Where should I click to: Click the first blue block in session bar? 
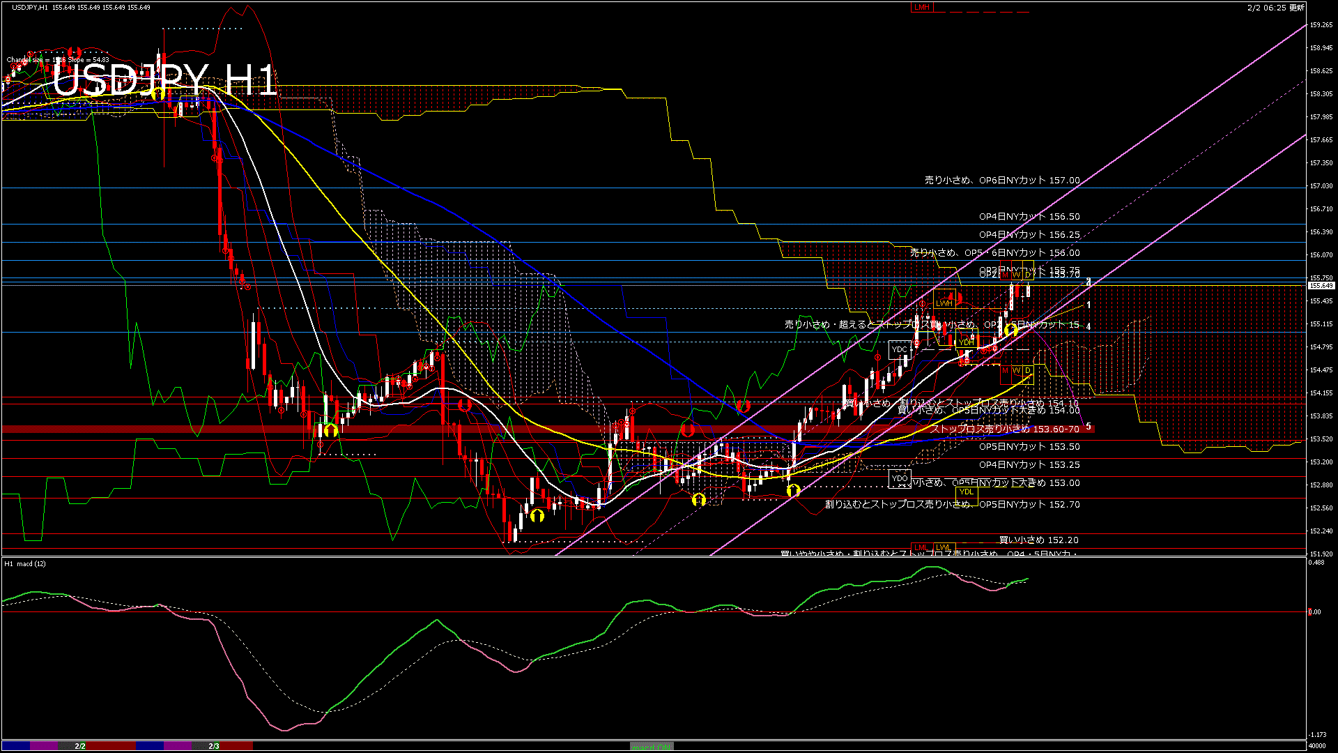[x=15, y=746]
